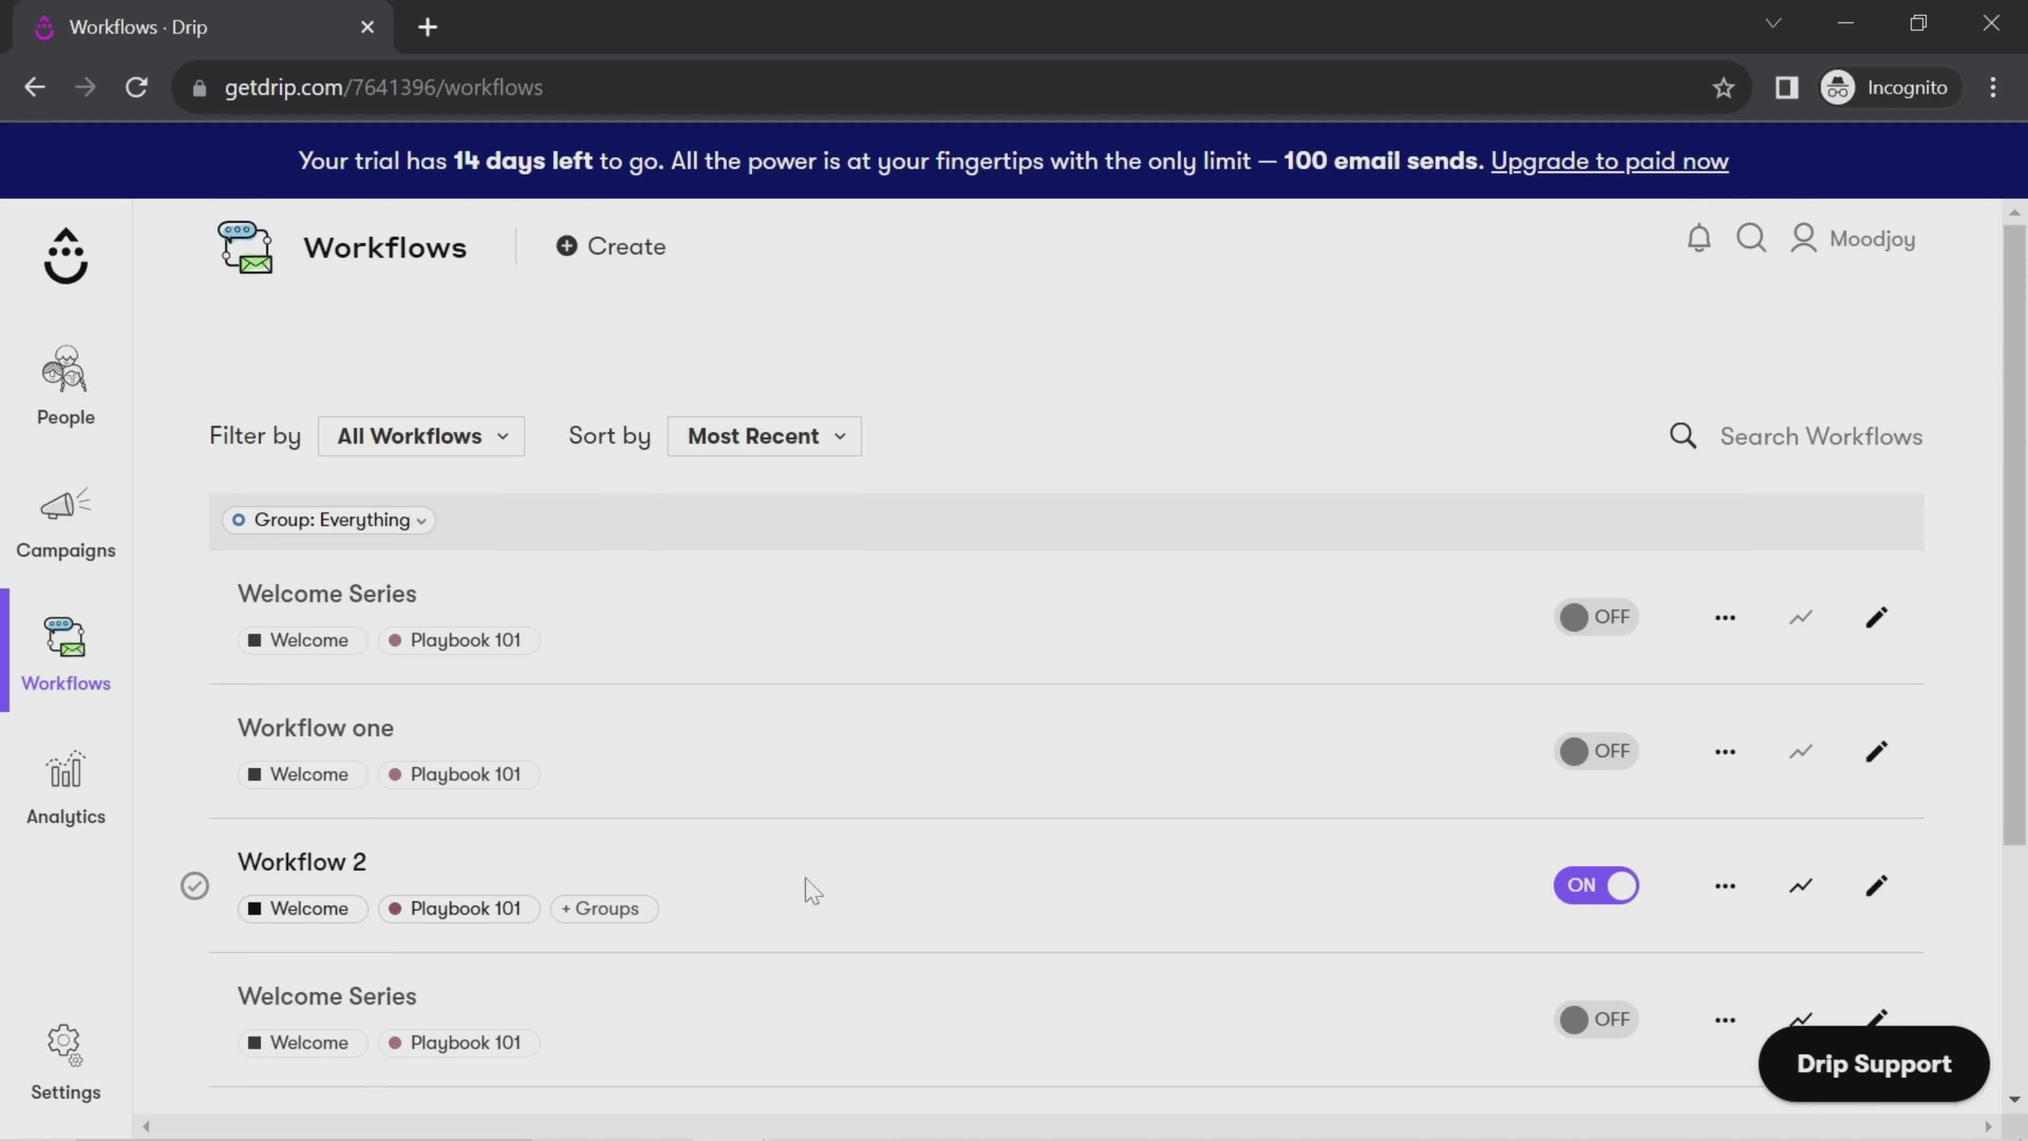Click the Drip Support chat button
Screen dimensions: 2028x1141
tap(1875, 1063)
